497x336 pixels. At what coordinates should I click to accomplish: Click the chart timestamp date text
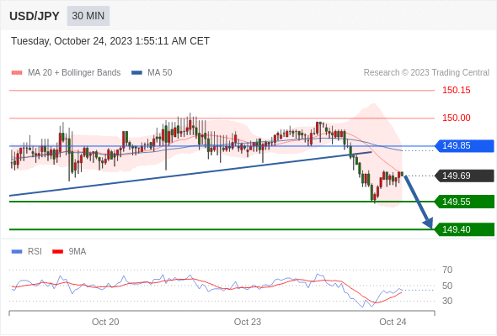coord(110,41)
